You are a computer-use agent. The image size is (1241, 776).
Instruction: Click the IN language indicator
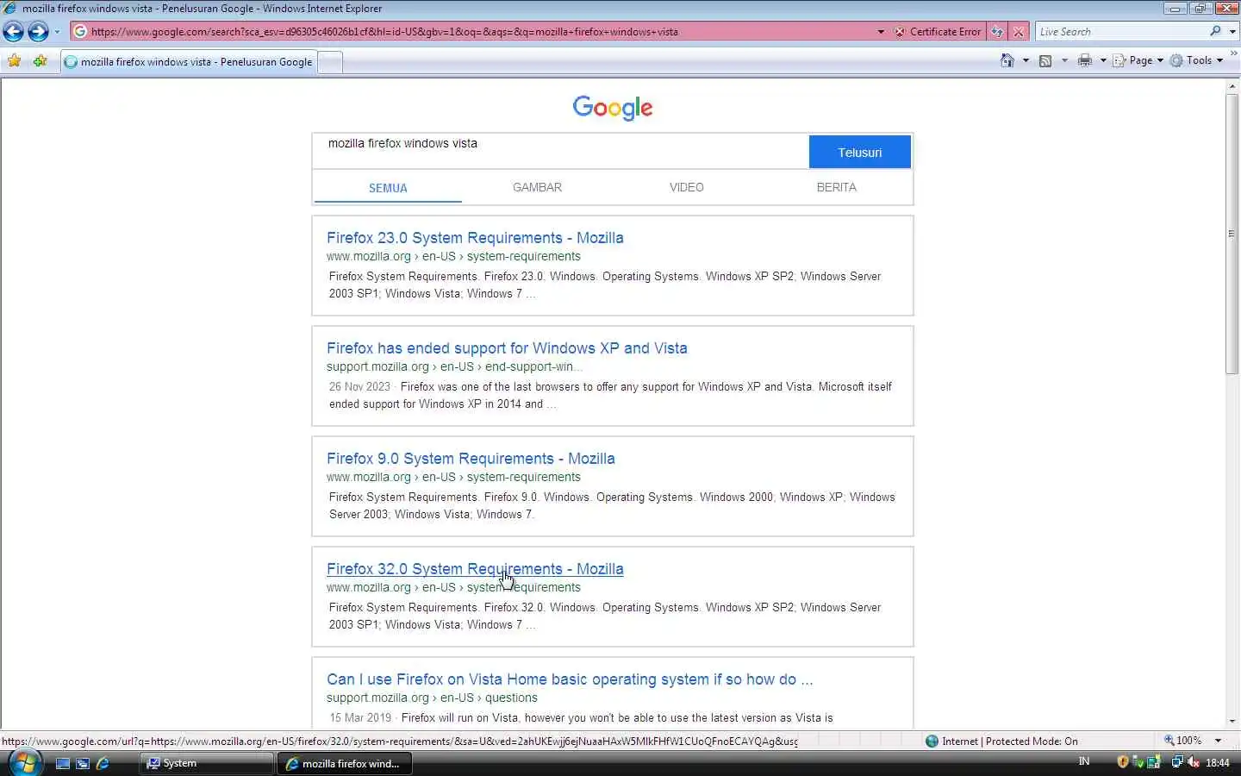[1084, 761]
